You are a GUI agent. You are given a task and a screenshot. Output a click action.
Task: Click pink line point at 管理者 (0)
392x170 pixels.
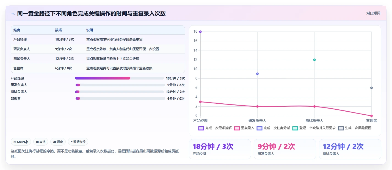pyautogui.click(x=371, y=116)
